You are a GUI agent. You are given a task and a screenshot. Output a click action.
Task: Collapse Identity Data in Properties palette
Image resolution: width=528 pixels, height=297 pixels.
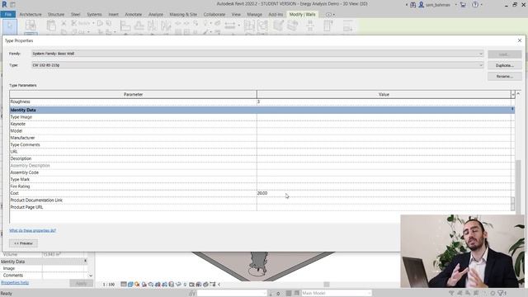point(85,261)
